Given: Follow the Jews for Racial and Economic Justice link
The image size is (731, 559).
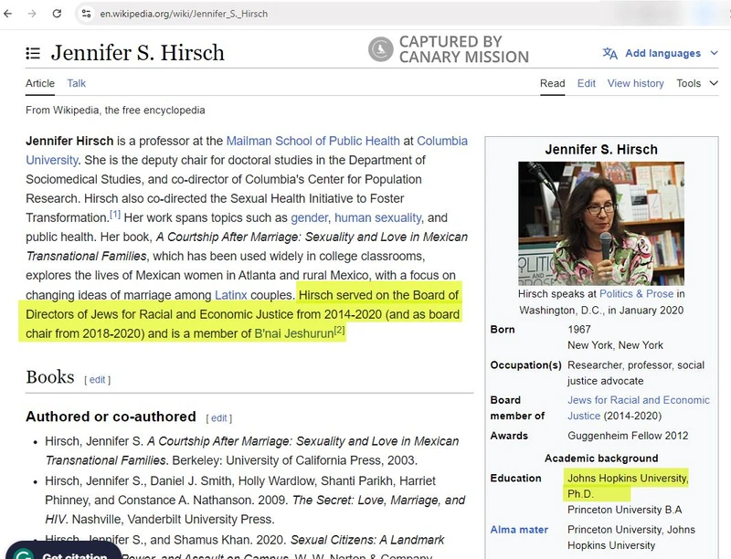Looking at the screenshot, I should point(639,400).
